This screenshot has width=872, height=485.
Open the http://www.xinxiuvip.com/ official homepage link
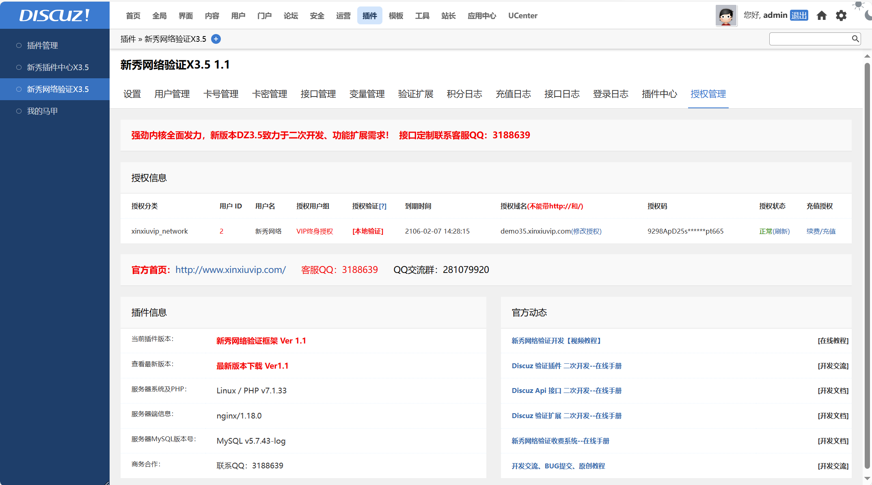tap(231, 270)
